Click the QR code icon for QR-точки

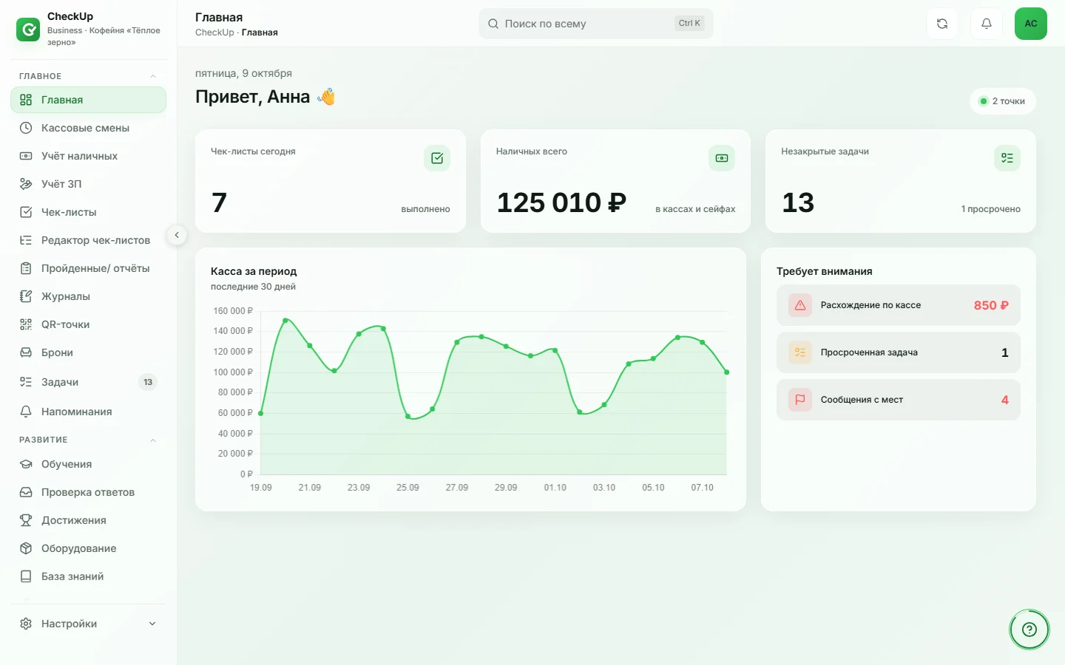[26, 324]
